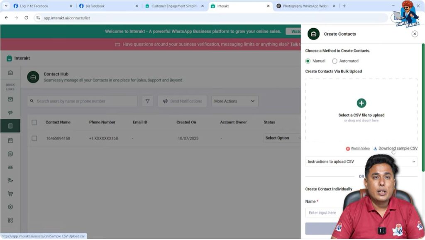Screen dimensions: 425x240
Task: Open the home icon in Interakt sidebar
Action: point(10,73)
